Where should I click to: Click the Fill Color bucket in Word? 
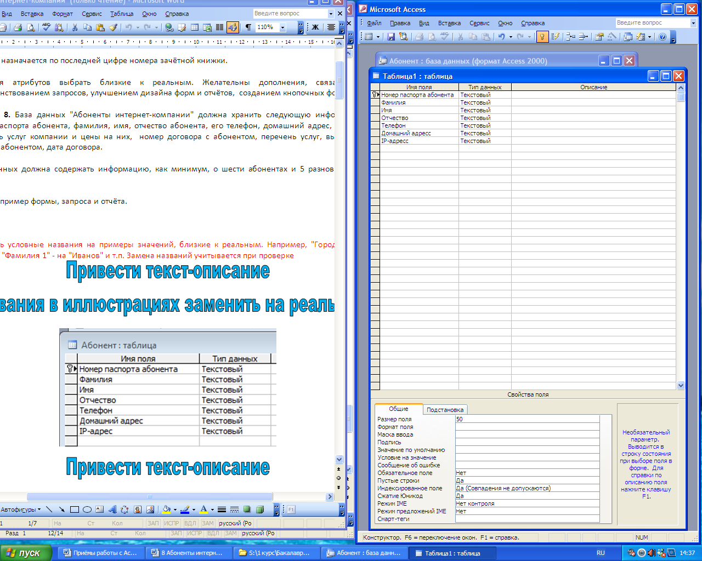coord(166,510)
